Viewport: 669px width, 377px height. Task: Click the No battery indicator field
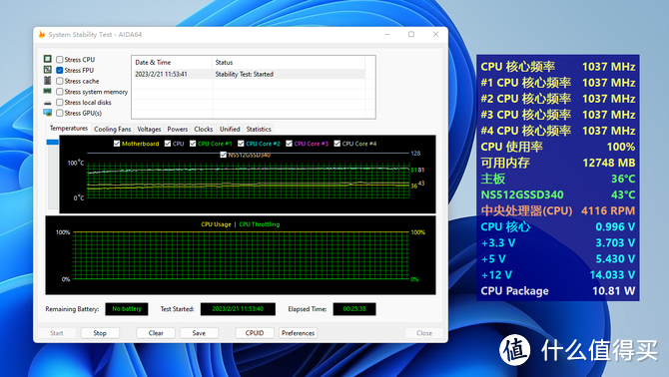(127, 309)
